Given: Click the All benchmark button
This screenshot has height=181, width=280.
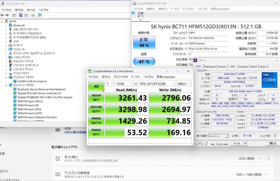Looking at the screenshot, I should 96,86.
